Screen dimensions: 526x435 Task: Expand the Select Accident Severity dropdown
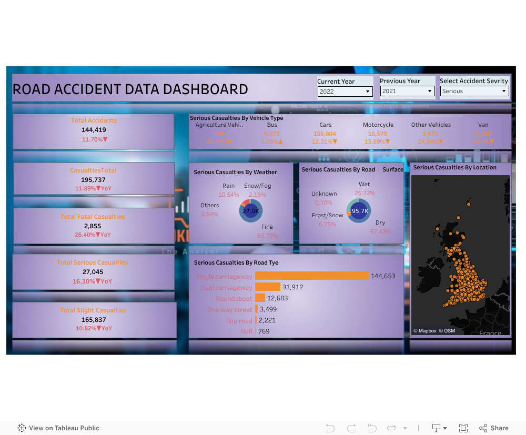(474, 92)
